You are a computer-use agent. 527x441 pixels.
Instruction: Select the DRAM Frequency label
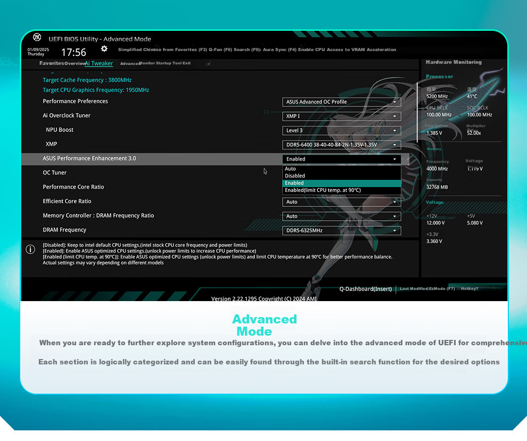coord(64,230)
